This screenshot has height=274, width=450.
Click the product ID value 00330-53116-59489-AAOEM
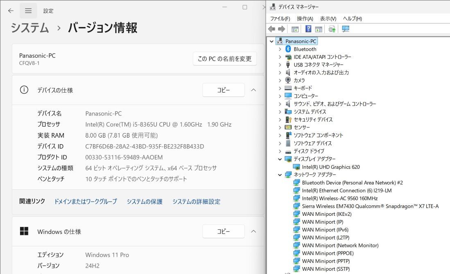coord(124,157)
